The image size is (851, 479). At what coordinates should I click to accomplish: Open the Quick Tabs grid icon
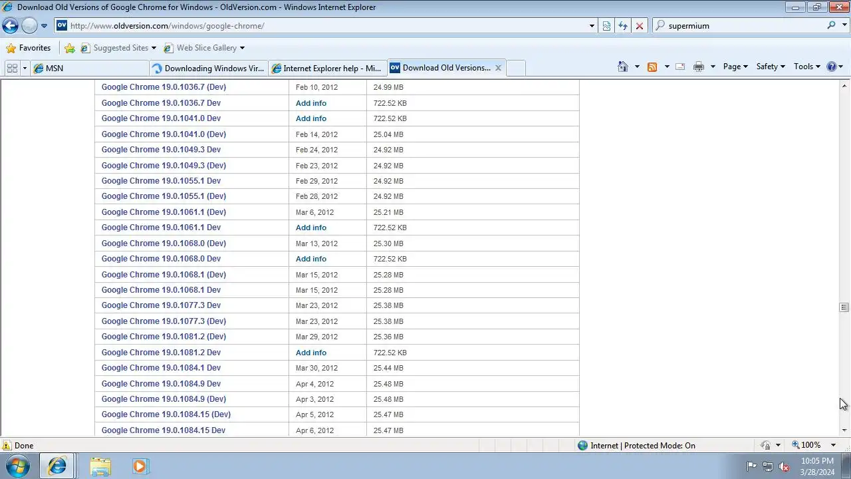coord(12,68)
